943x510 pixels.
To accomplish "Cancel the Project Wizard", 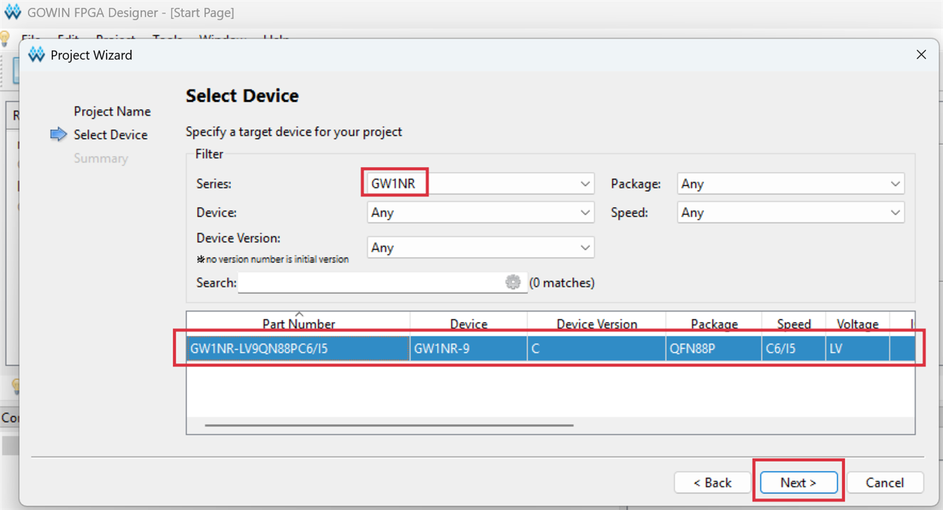I will pos(885,482).
